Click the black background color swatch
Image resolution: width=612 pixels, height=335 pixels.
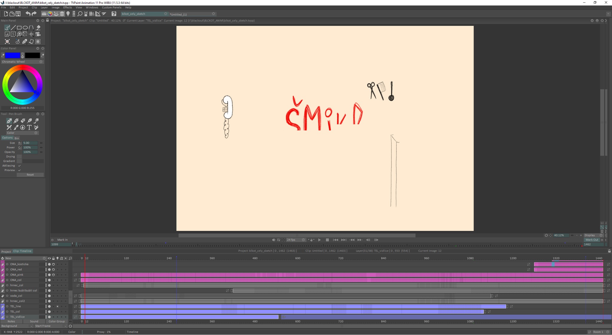click(x=32, y=55)
